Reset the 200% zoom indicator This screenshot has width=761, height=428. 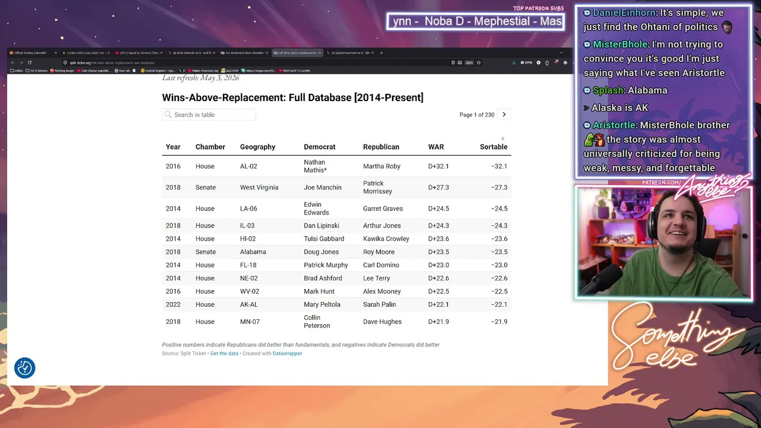coord(469,62)
